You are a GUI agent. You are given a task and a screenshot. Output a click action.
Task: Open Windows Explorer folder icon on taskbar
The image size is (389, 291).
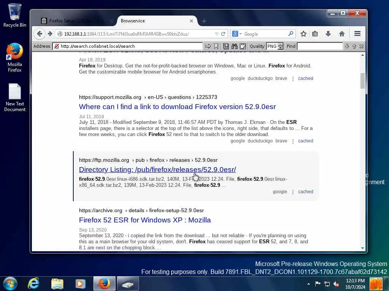(57, 283)
